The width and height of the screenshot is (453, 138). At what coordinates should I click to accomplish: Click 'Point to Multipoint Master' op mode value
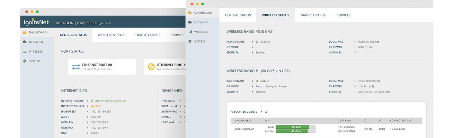coord(271,86)
